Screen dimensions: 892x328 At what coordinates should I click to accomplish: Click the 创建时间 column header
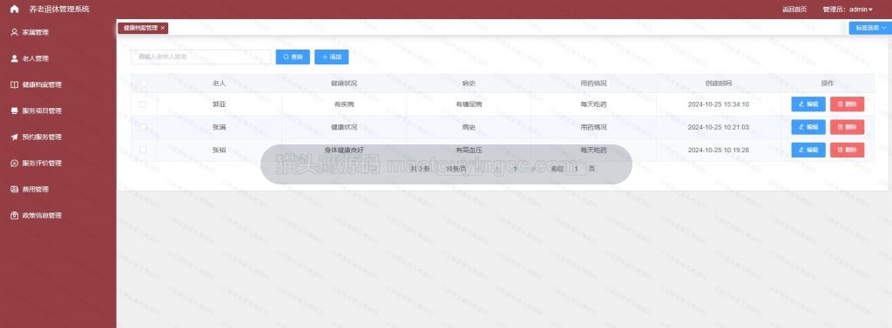click(719, 84)
